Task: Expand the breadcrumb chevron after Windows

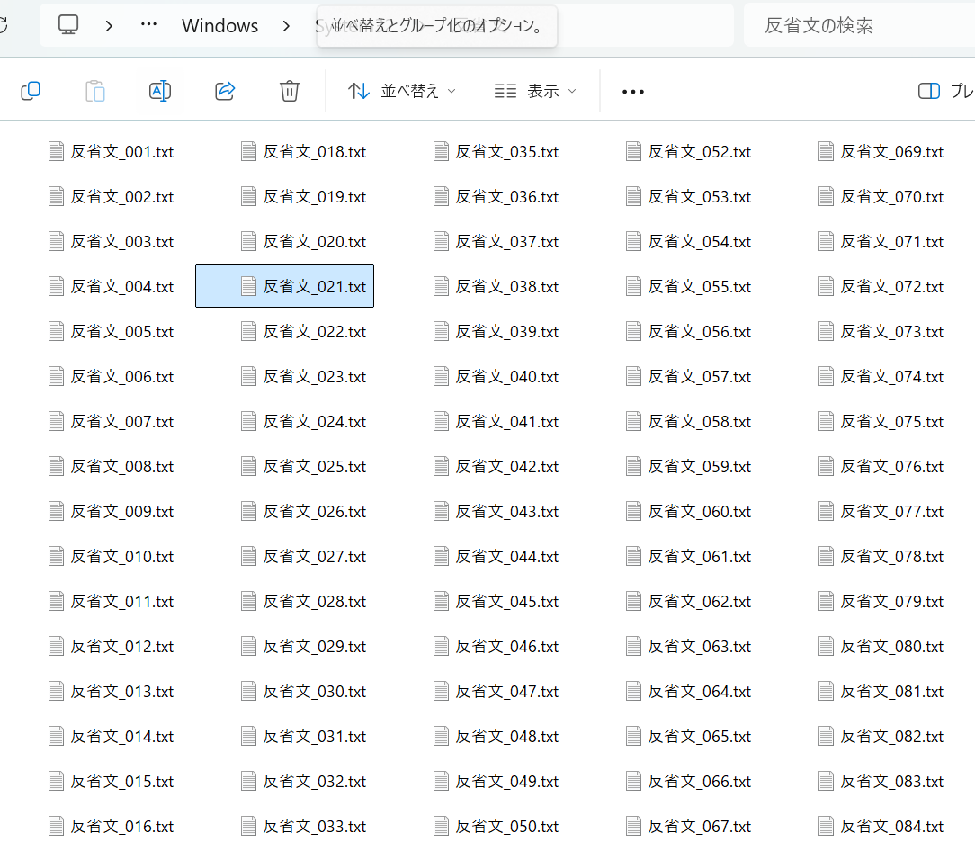Action: [285, 25]
